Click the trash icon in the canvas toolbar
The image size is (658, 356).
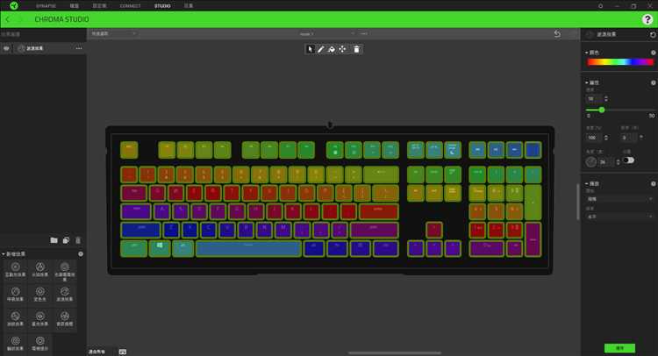[356, 49]
